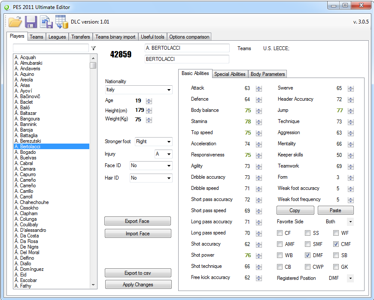Enable the SMF position checkbox
The image size is (374, 300).
[308, 244]
